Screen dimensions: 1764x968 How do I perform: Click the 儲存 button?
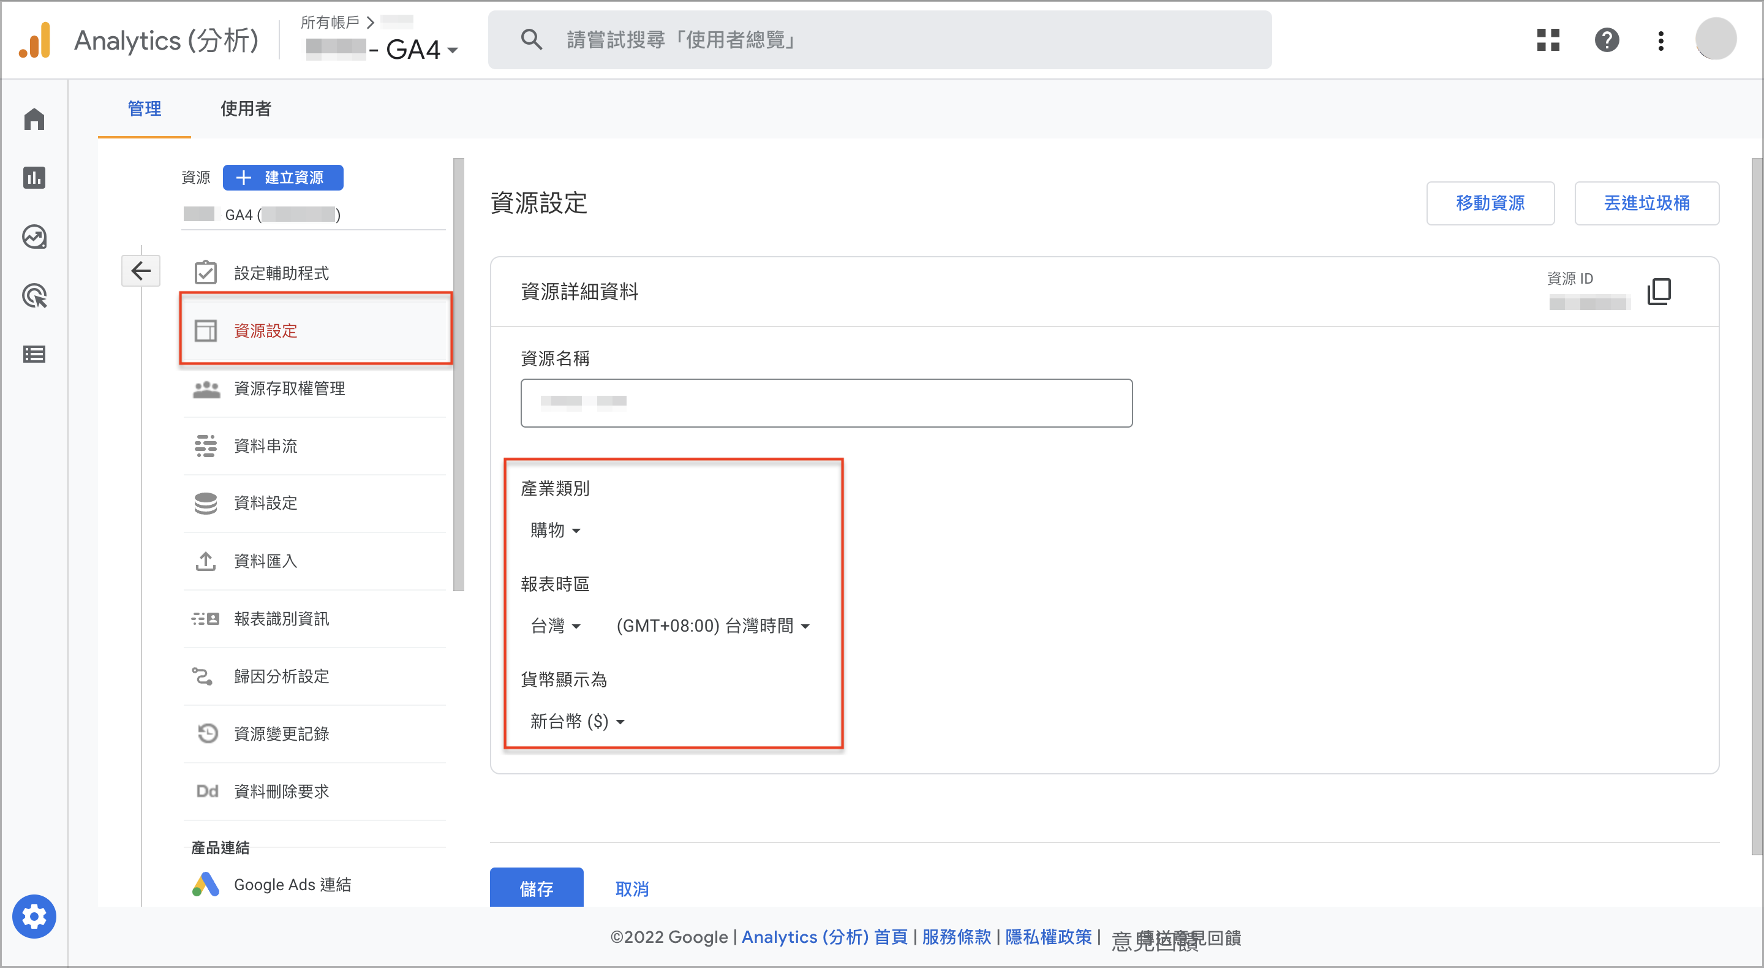click(536, 888)
